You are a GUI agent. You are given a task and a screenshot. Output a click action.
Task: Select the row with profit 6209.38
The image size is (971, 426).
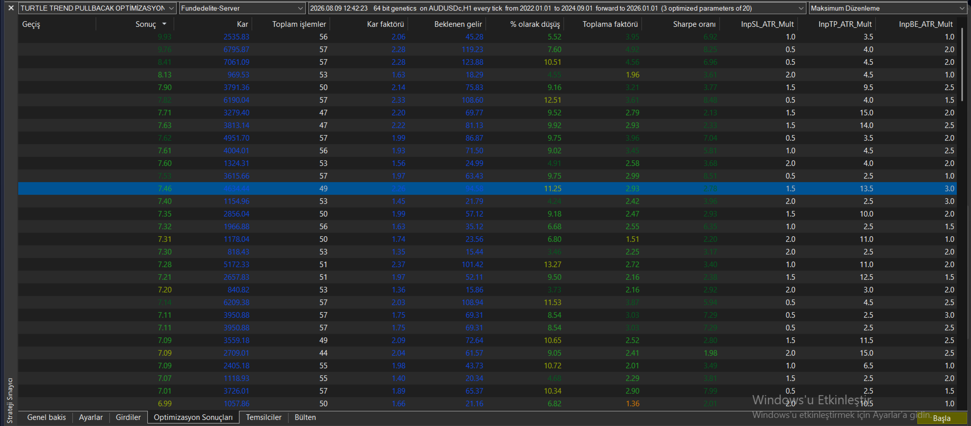pyautogui.click(x=488, y=303)
